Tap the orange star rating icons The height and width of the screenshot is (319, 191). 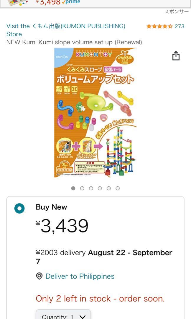tap(160, 26)
